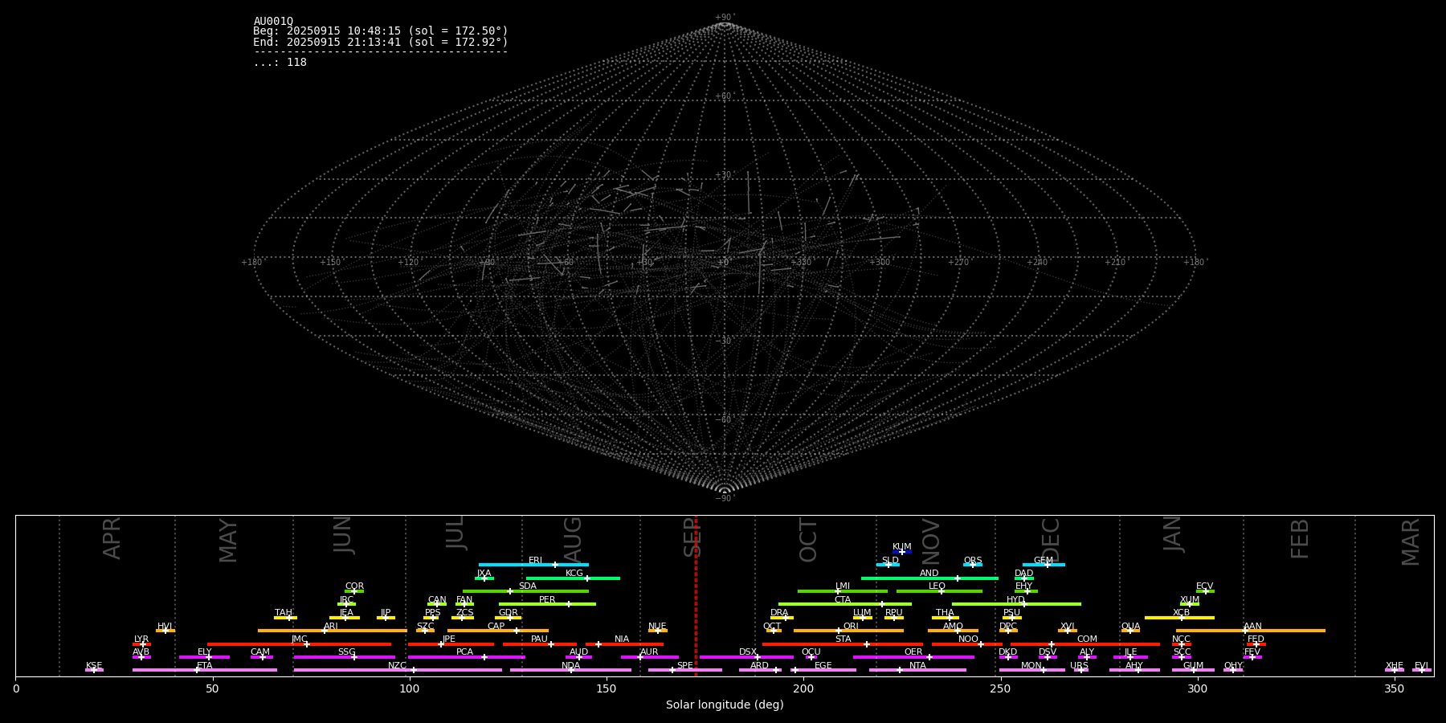
Task: Click the SLD shower label
Action: tap(890, 560)
